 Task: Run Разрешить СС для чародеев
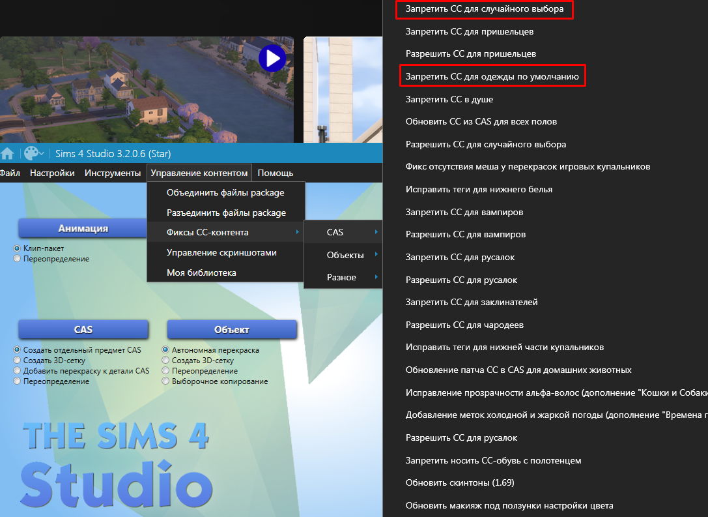pos(464,325)
